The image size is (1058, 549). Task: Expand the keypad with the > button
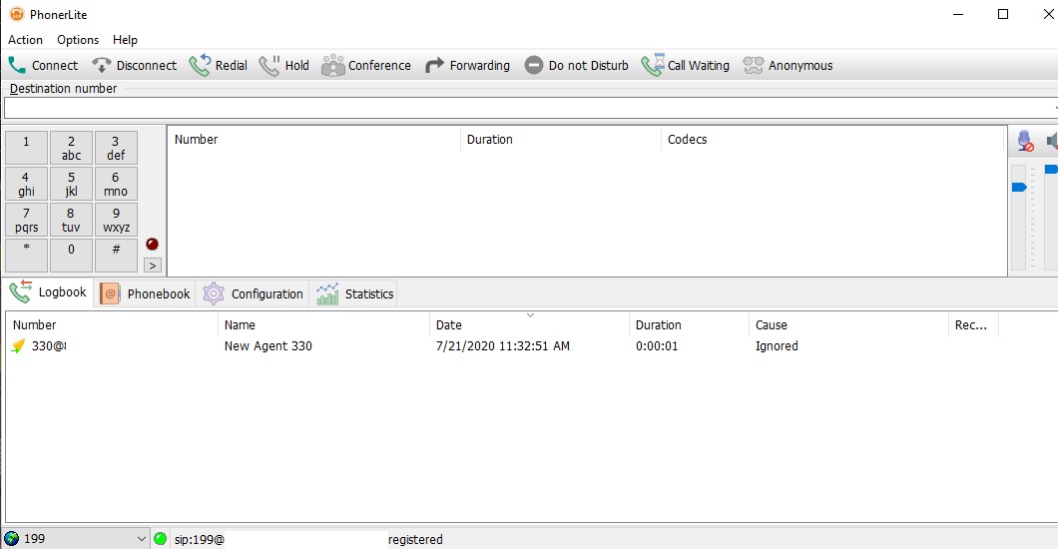152,265
